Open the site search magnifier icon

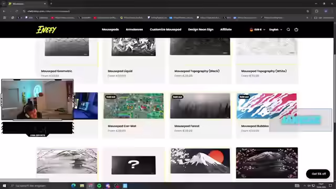288,29
